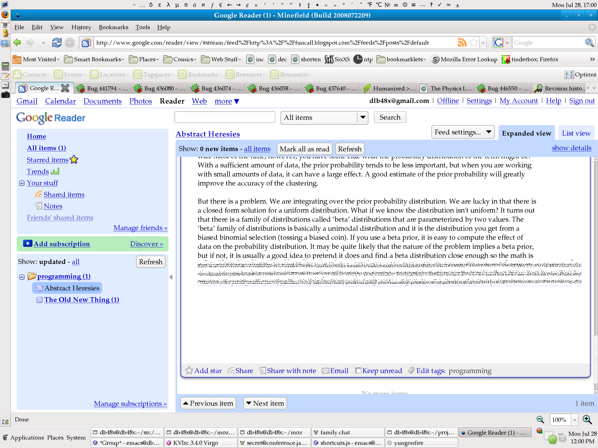Expand the more menu in the Google bar
The image size is (598, 448).
pos(227,101)
